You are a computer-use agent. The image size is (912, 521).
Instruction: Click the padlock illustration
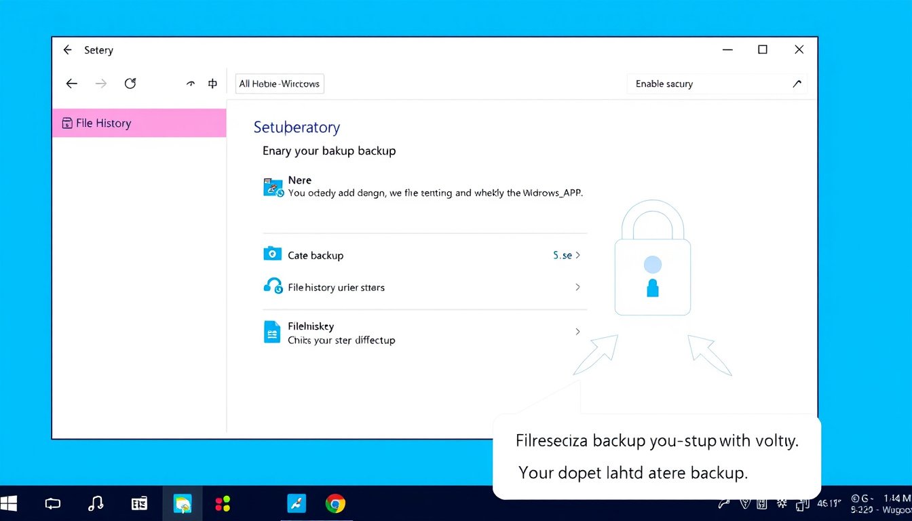tap(652, 265)
